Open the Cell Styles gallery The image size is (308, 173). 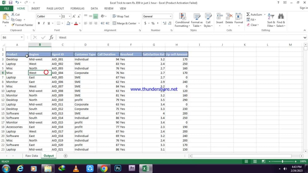pos(208,20)
